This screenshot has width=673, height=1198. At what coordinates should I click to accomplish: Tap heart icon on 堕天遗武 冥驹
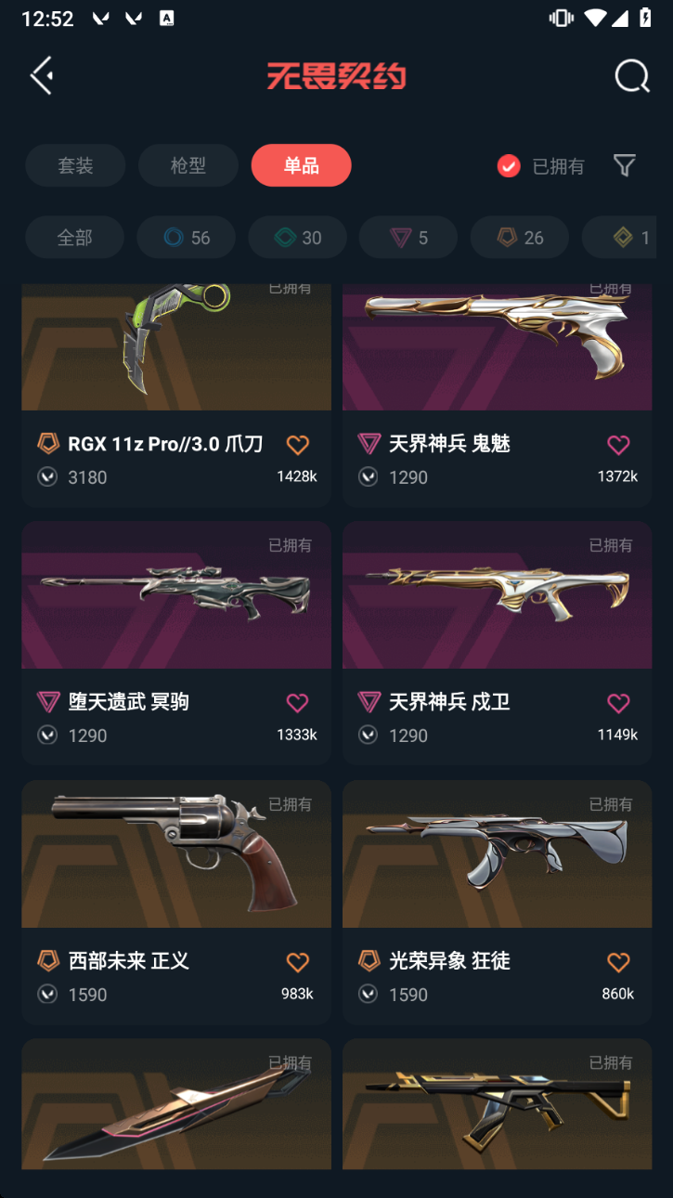point(297,703)
